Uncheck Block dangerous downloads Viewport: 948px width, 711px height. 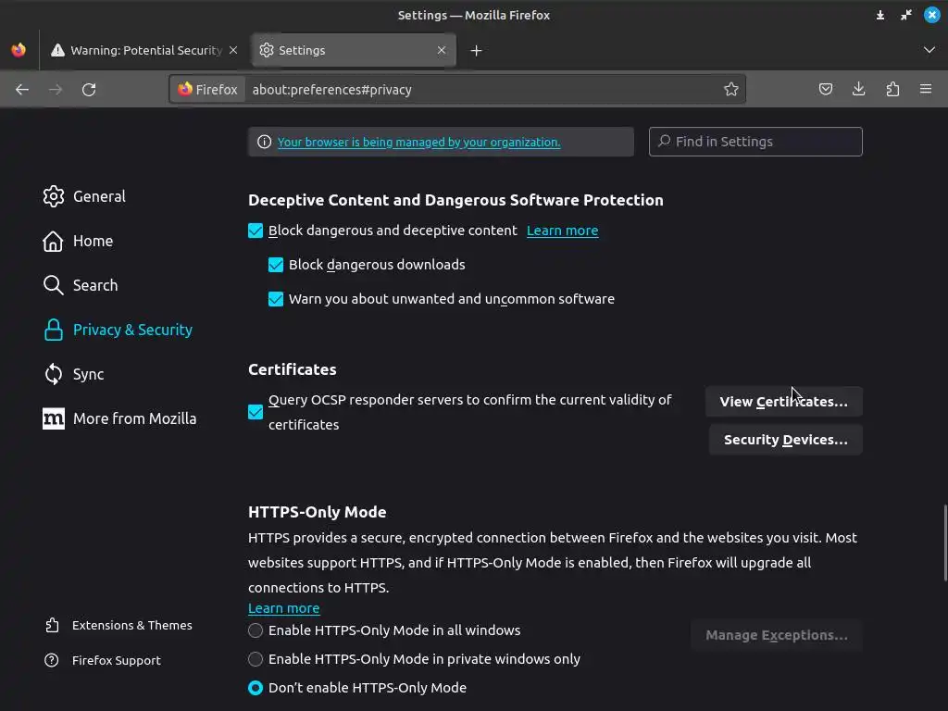point(276,265)
